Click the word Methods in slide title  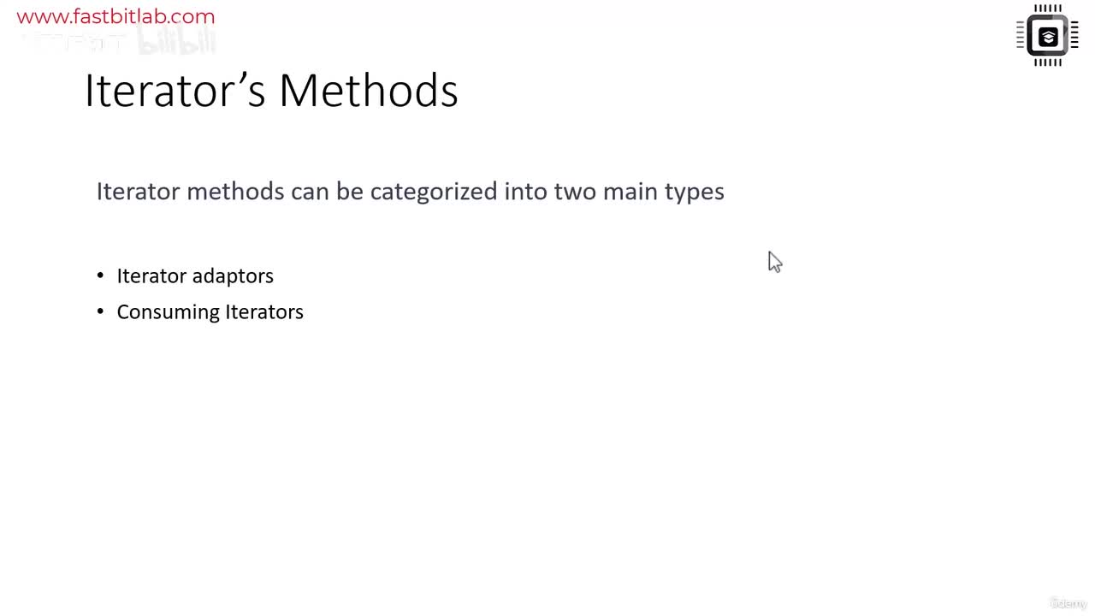368,91
